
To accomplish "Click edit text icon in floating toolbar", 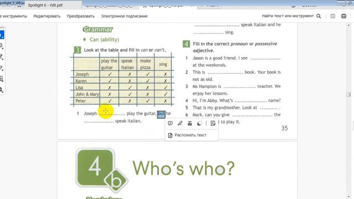I will tap(212, 123).
